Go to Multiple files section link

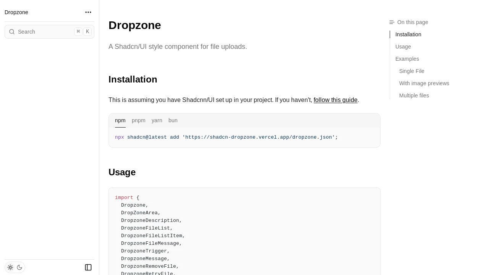click(414, 95)
